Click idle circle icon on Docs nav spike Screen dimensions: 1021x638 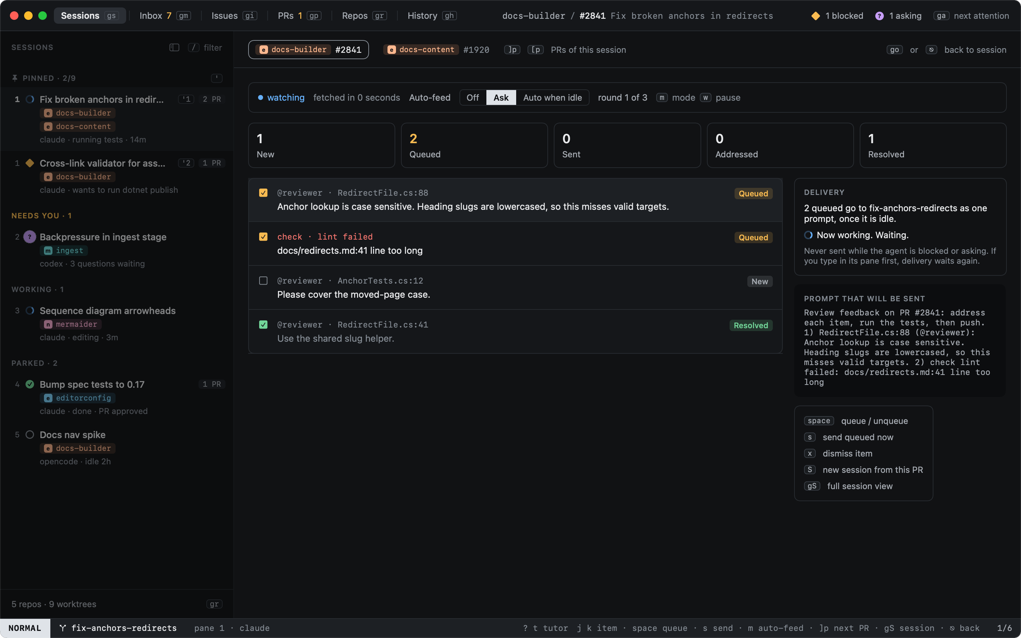[x=30, y=435]
